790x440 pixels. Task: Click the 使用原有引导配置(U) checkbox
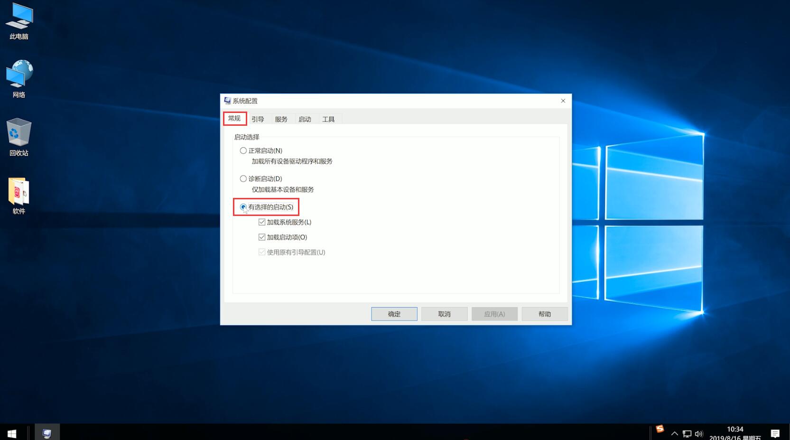[x=262, y=252]
